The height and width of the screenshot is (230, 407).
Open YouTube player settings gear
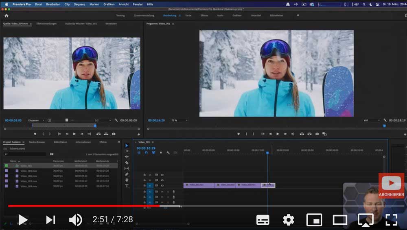[288, 220]
